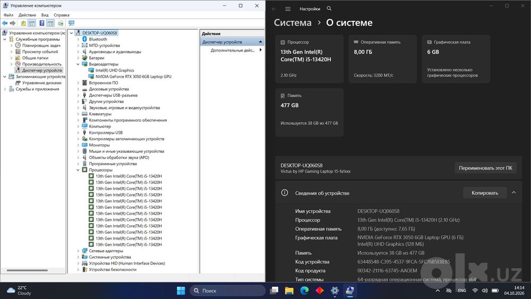The height and width of the screenshot is (299, 531).
Task: Open the Действие menu
Action: (27, 15)
